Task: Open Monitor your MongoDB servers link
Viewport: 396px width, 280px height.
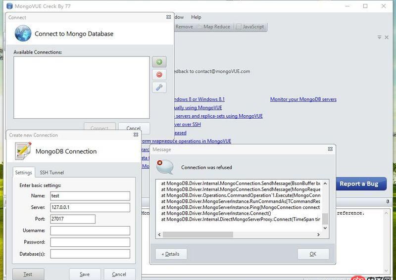Action: 303,99
